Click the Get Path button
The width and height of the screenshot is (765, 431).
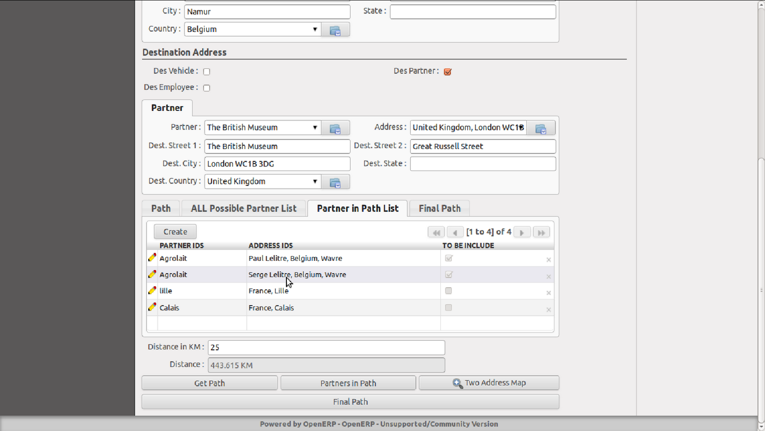(x=209, y=383)
